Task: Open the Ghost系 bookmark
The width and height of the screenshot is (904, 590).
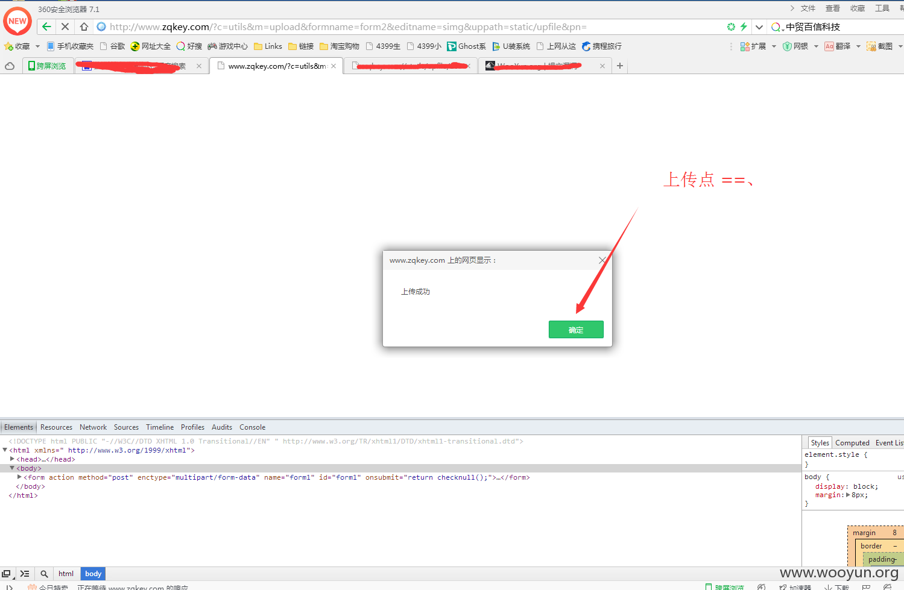Action: click(x=466, y=46)
